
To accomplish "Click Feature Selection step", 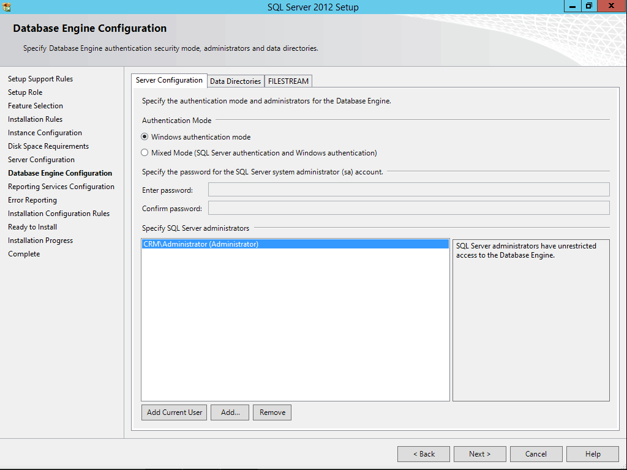I will click(36, 106).
